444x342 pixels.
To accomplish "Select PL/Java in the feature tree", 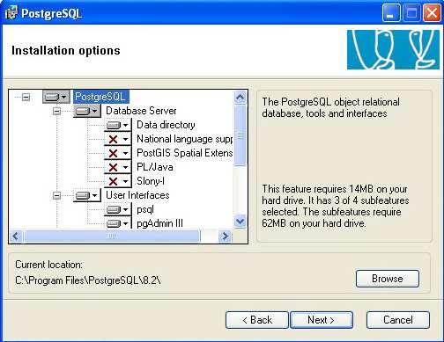I will (x=155, y=167).
